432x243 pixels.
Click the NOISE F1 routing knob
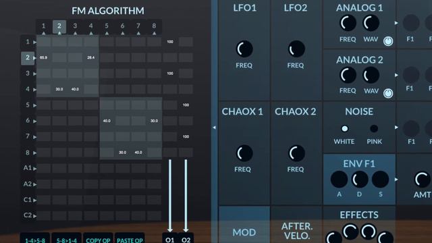click(x=411, y=128)
